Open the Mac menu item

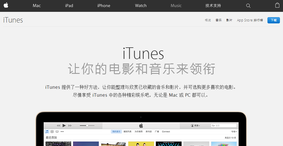(37, 6)
